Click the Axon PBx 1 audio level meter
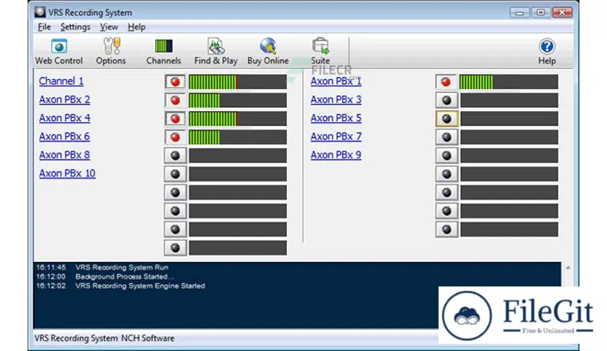The height and width of the screenshot is (351, 607). [x=509, y=82]
